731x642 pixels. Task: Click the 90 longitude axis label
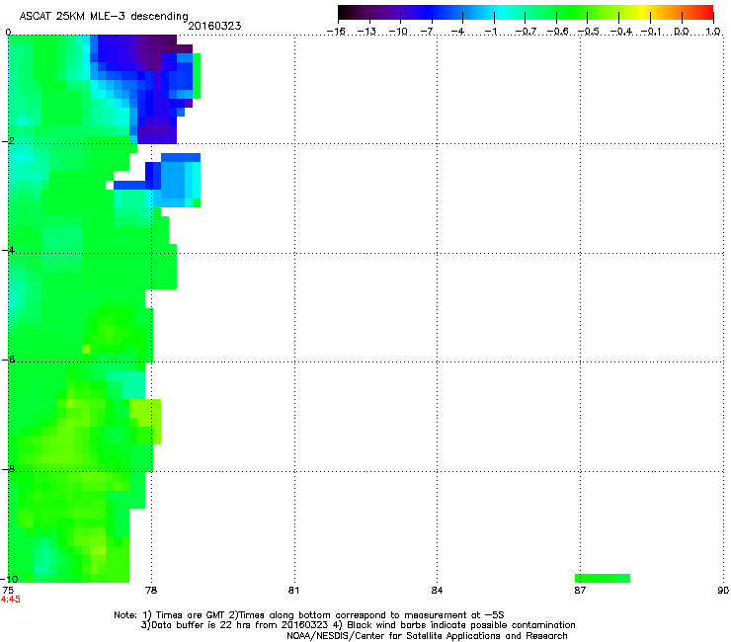coord(723,591)
